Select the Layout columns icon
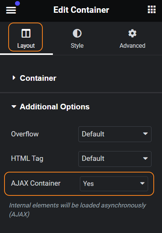Image resolution: width=162 pixels, height=233 pixels. [x=26, y=33]
